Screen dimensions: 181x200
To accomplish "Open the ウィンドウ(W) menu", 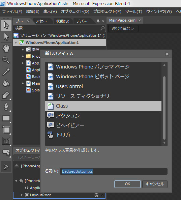I will click(x=159, y=11).
